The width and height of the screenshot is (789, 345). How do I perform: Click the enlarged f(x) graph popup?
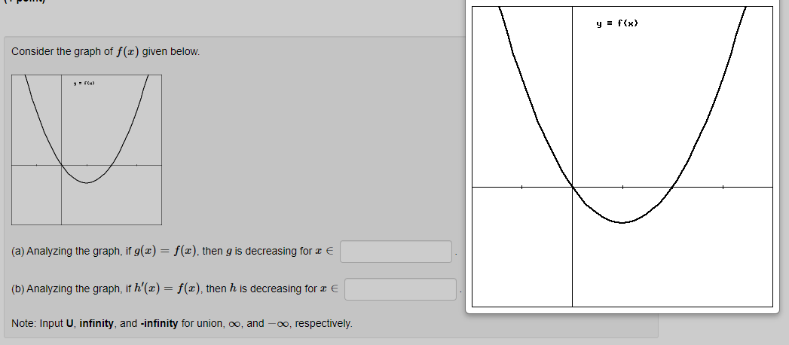coord(622,157)
